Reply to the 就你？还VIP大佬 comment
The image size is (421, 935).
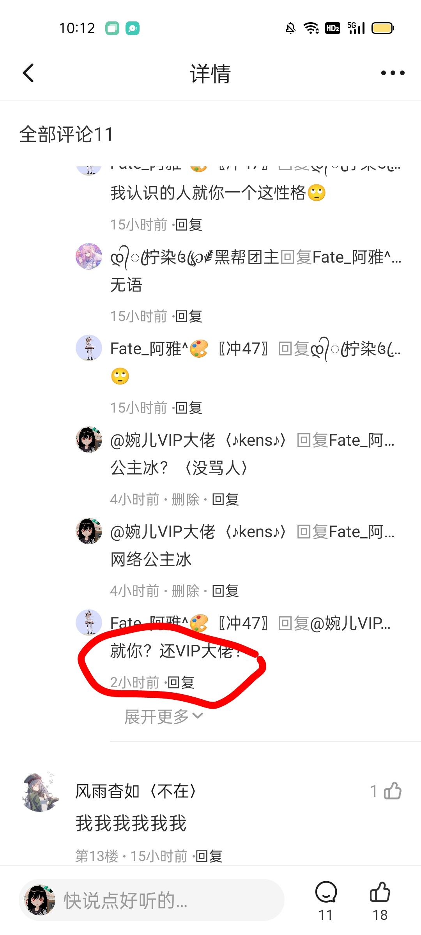click(181, 683)
